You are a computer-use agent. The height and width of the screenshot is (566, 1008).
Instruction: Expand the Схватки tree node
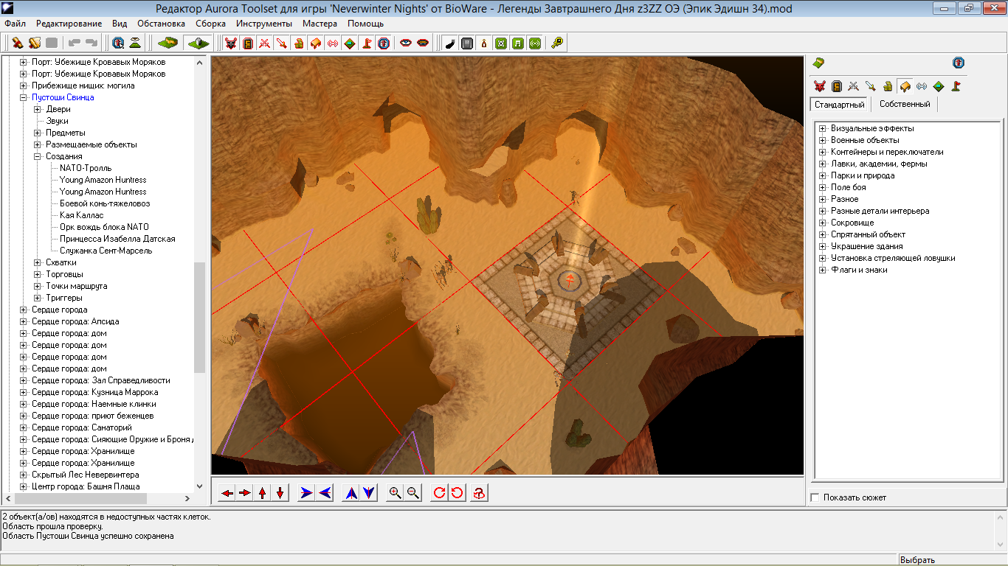[x=38, y=262]
